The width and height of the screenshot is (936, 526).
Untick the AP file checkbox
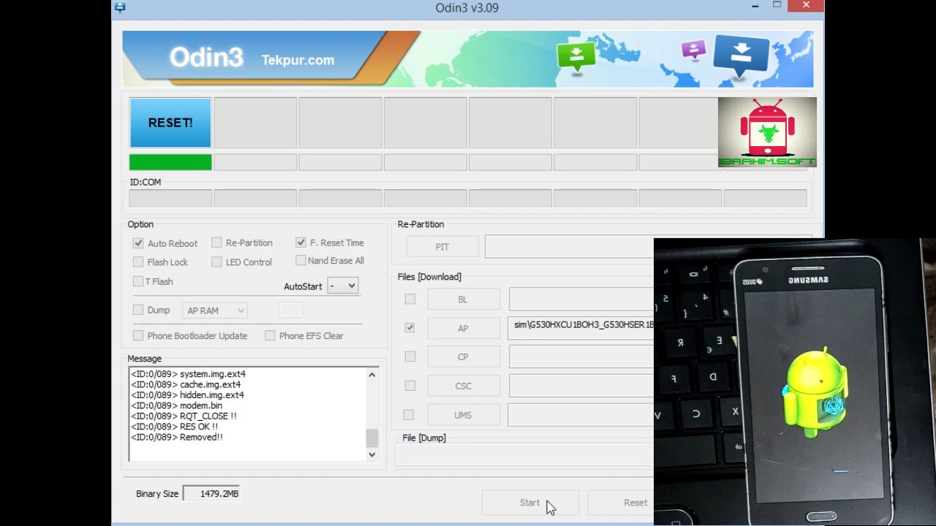409,328
